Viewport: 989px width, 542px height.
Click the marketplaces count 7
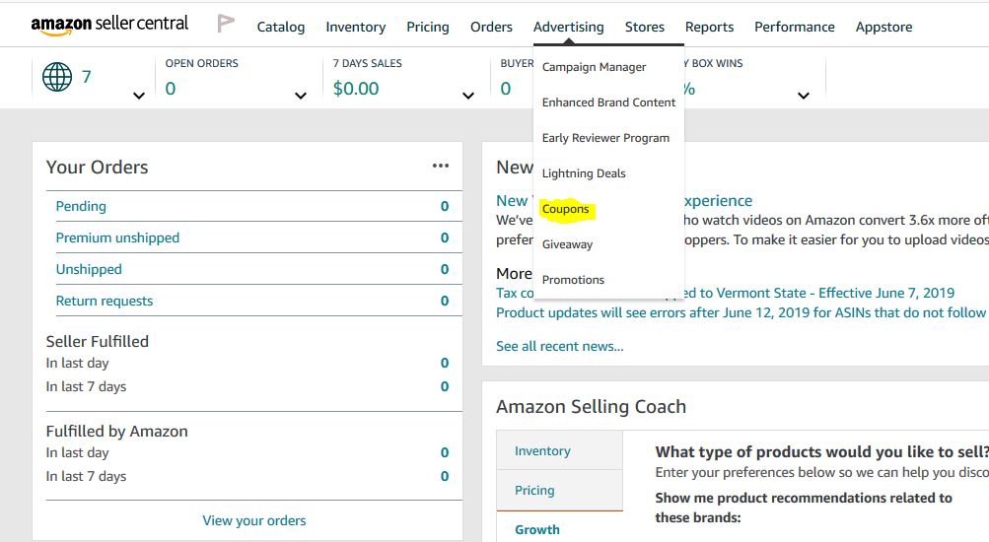coord(87,77)
